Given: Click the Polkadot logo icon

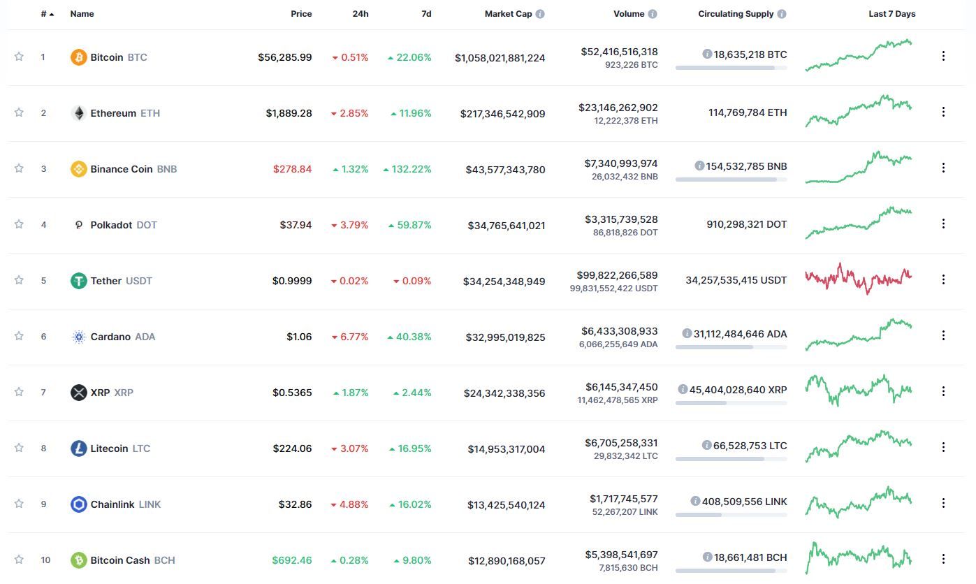Looking at the screenshot, I should 79,225.
